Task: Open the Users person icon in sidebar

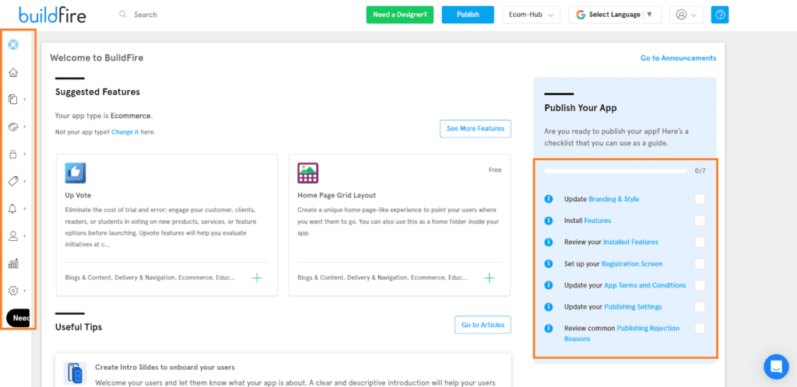Action: coord(13,235)
